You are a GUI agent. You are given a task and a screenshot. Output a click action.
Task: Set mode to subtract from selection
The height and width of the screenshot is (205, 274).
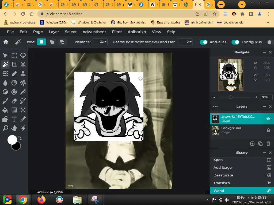(62, 42)
